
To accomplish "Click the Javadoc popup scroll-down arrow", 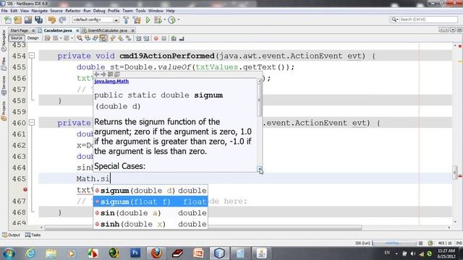I will click(x=260, y=170).
